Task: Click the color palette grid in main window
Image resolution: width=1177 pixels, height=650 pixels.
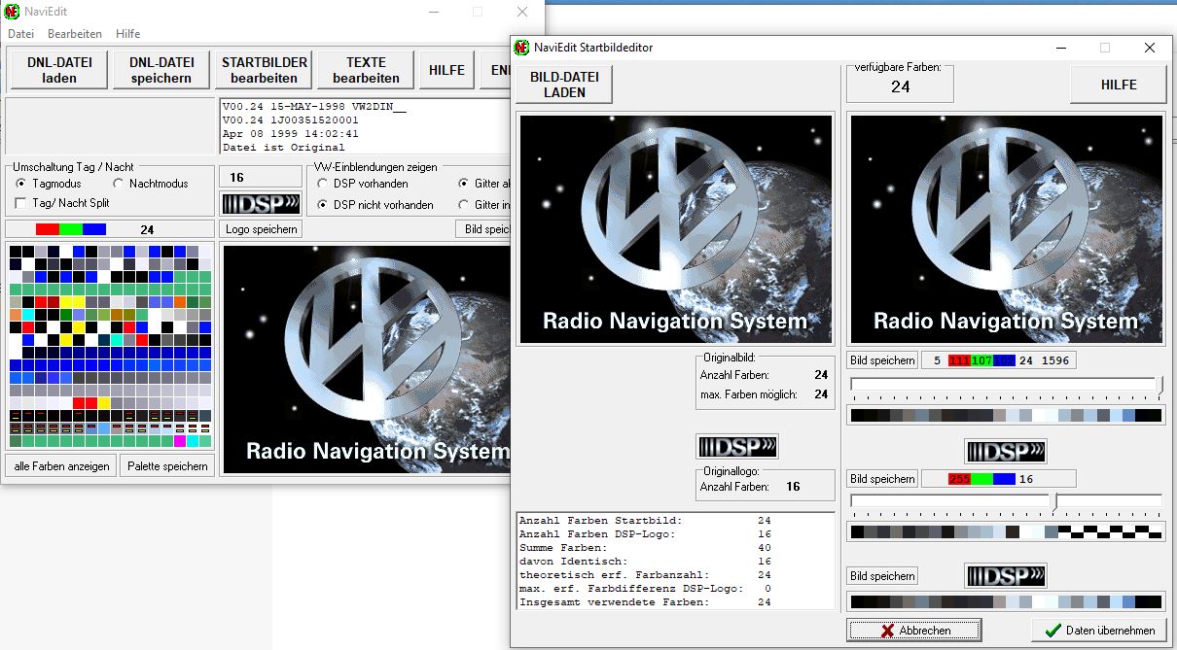Action: pyautogui.click(x=110, y=346)
